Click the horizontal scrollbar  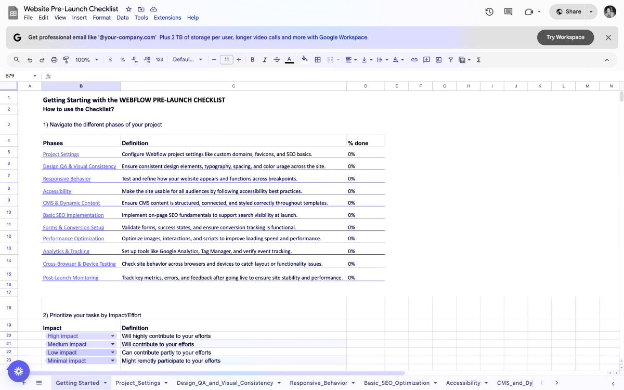click(x=212, y=373)
